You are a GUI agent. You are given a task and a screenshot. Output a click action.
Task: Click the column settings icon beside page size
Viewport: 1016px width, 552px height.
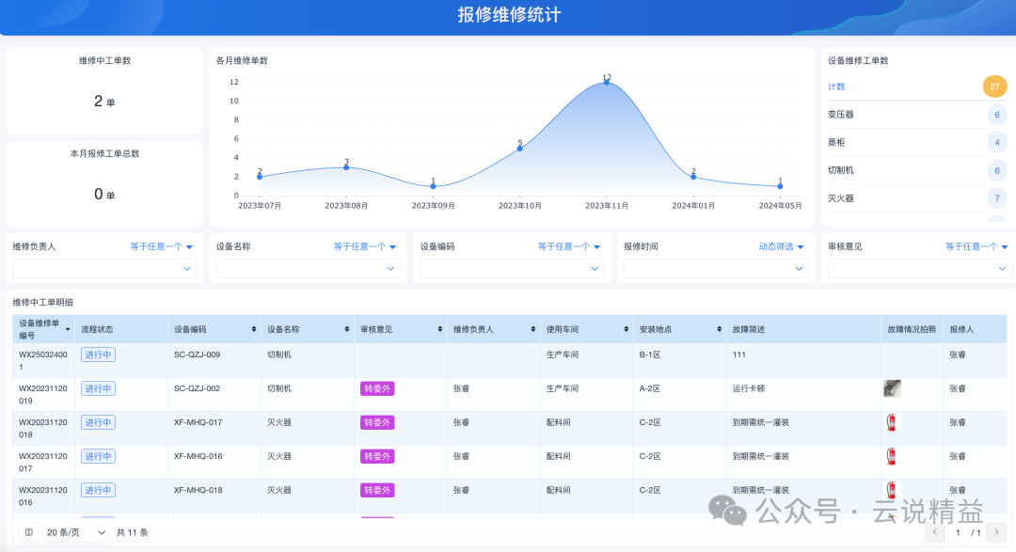coord(29,532)
